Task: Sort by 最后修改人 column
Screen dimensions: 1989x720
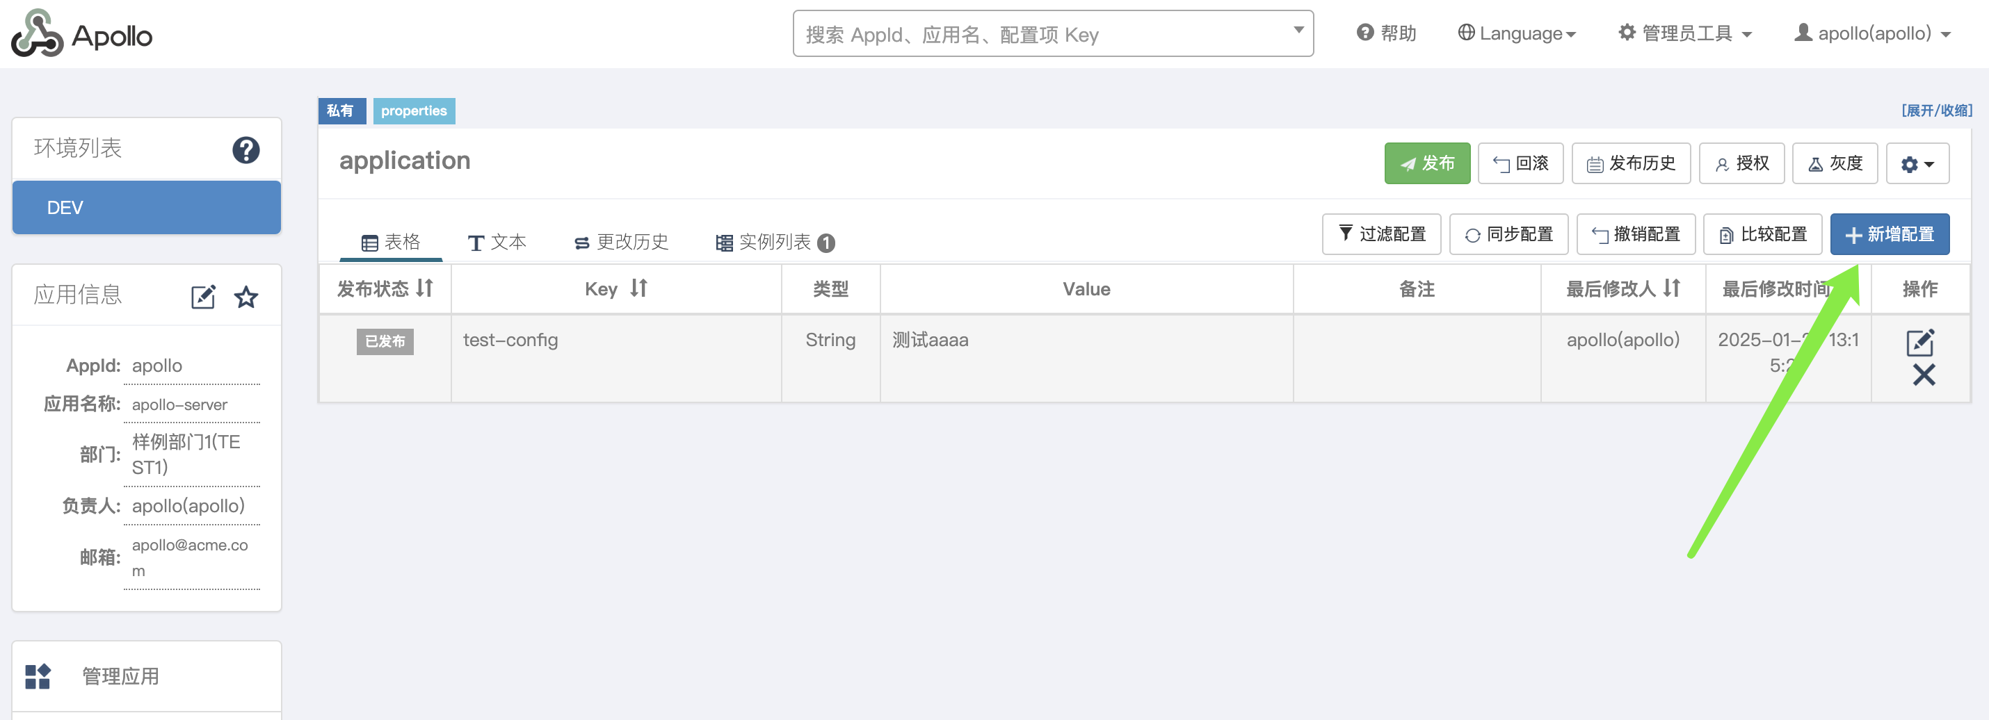Action: (x=1672, y=288)
